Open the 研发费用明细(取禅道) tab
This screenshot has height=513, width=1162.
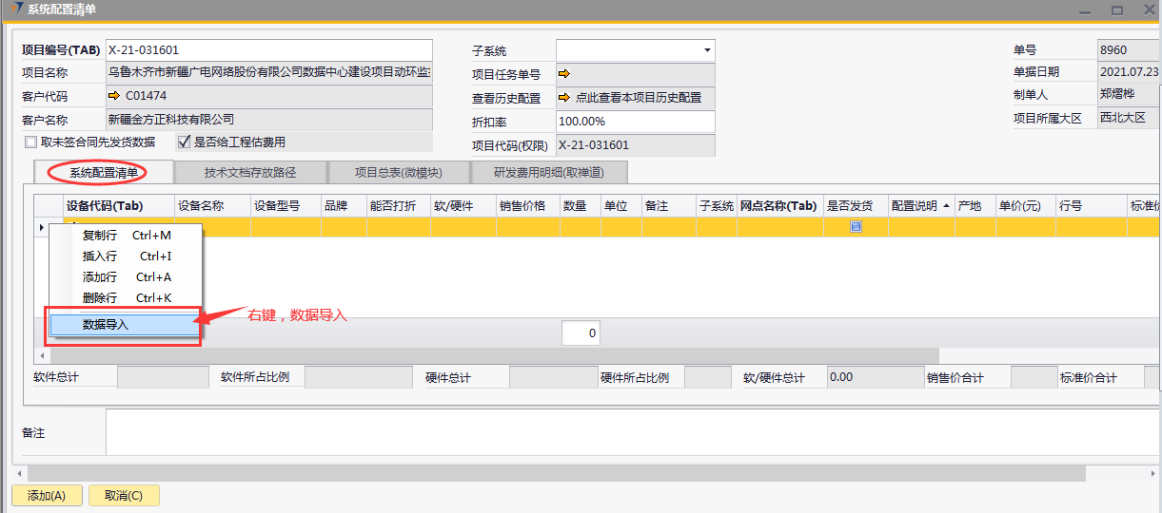(547, 173)
